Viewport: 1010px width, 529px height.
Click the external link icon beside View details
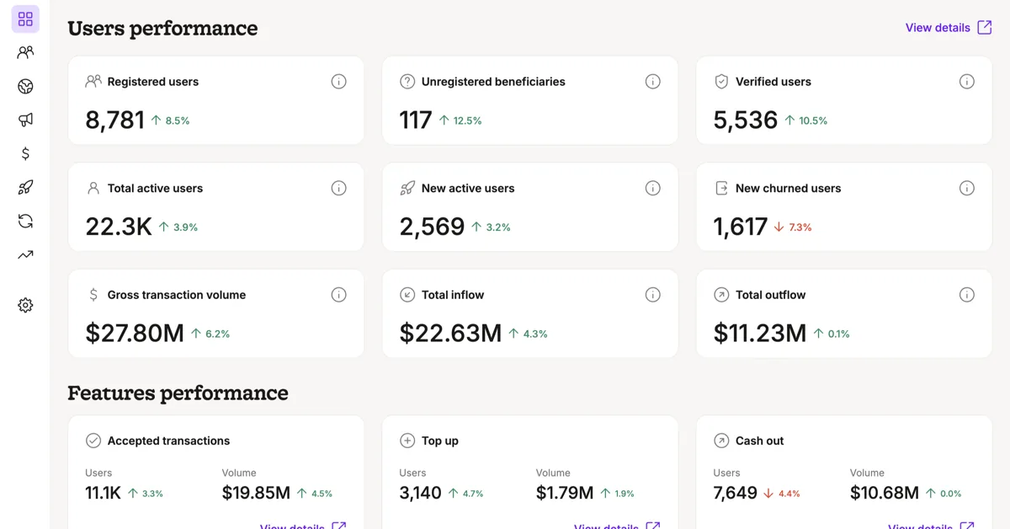click(984, 28)
